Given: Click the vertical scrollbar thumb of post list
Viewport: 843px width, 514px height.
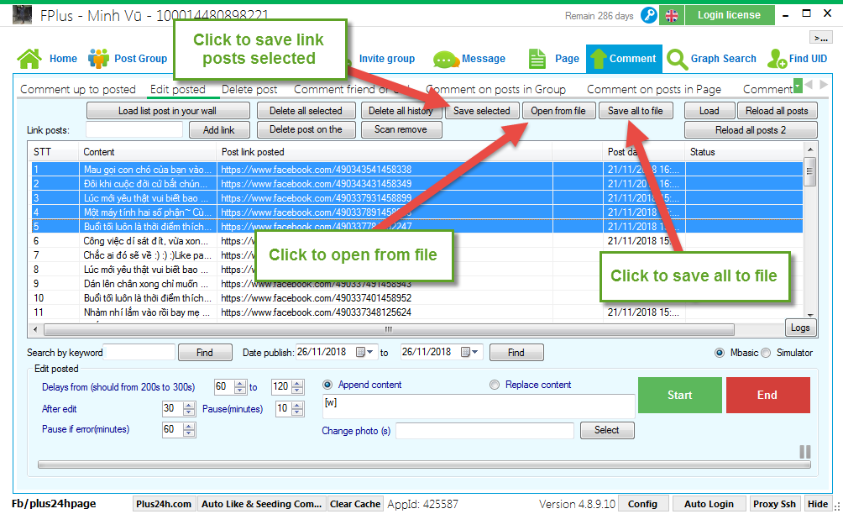Looking at the screenshot, I should coord(809,171).
